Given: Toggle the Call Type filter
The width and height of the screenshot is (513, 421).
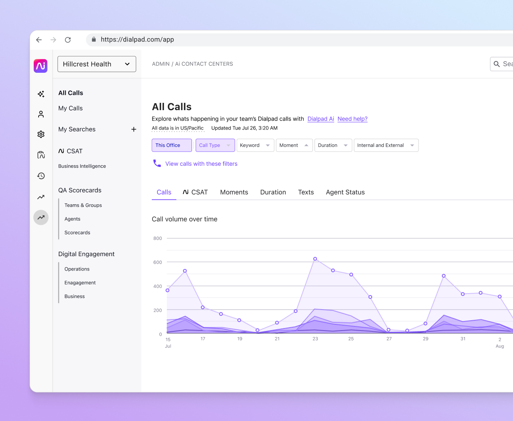Looking at the screenshot, I should click(215, 145).
